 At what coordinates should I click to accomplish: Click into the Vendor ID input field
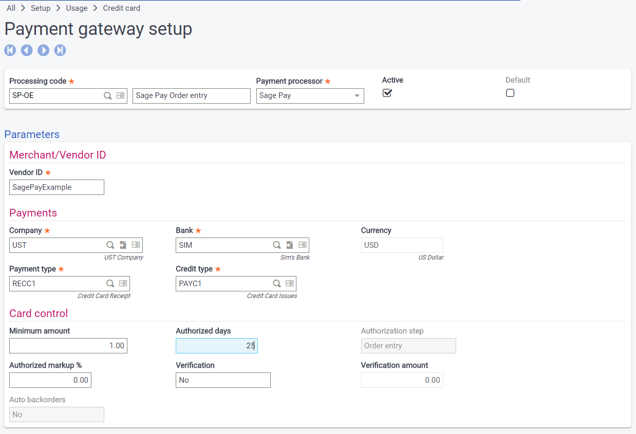[x=57, y=187]
